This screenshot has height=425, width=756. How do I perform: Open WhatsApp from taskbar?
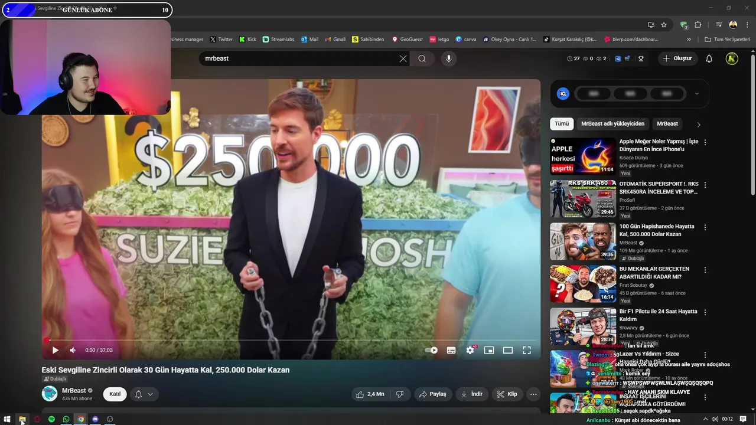click(66, 419)
